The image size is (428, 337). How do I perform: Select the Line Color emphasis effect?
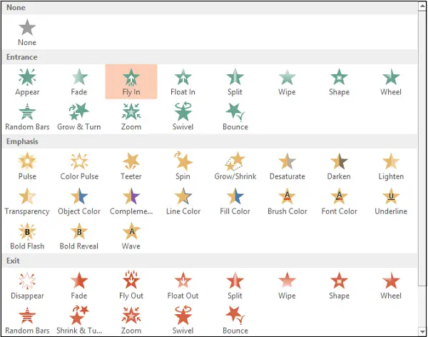[183, 201]
